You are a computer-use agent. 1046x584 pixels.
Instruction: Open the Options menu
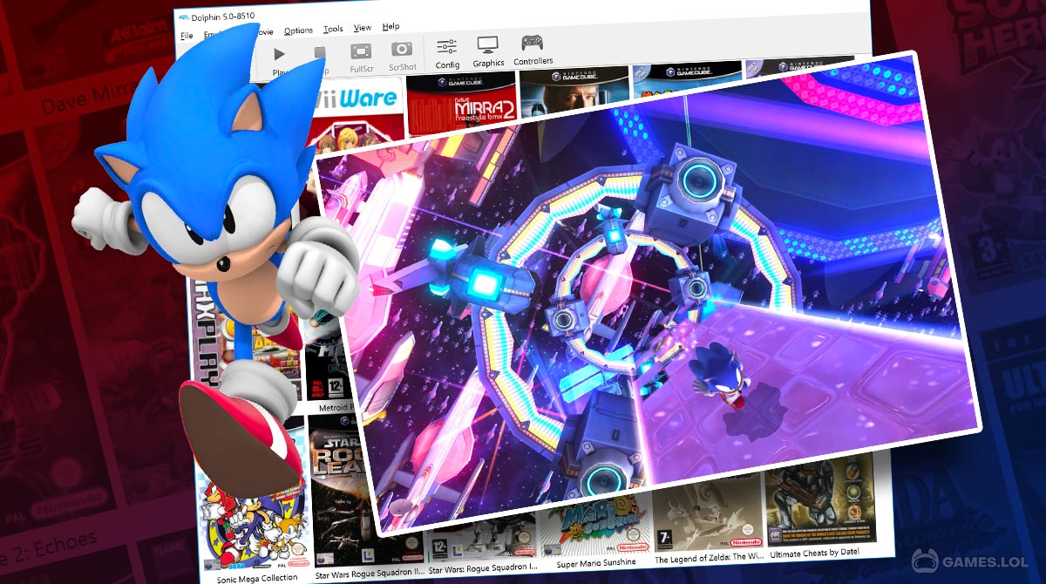[x=298, y=31]
